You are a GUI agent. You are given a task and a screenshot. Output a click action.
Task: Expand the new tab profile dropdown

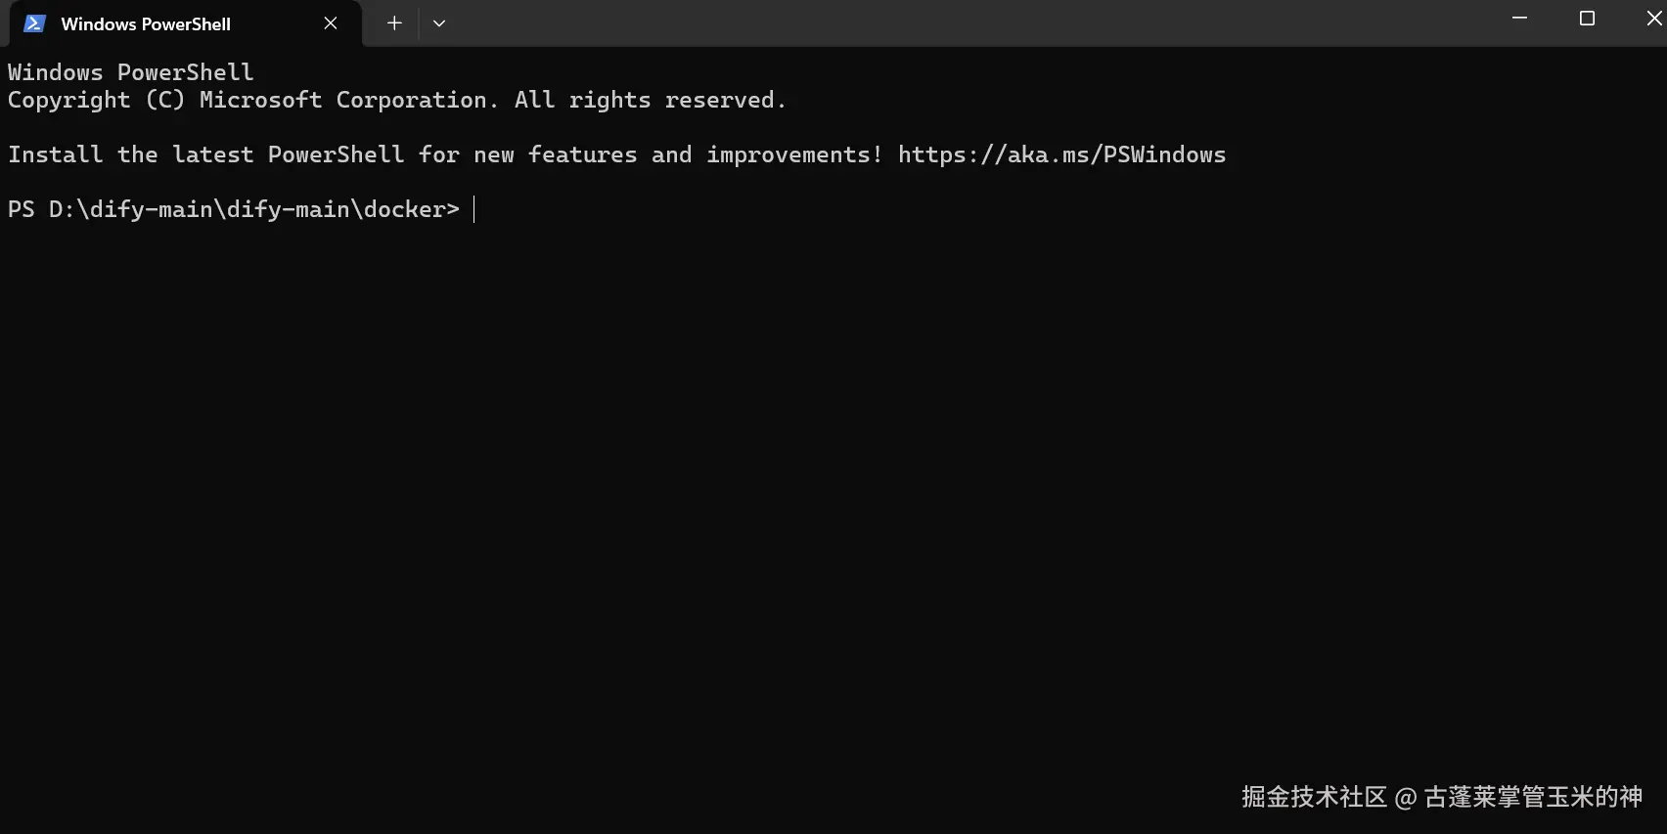(x=439, y=23)
